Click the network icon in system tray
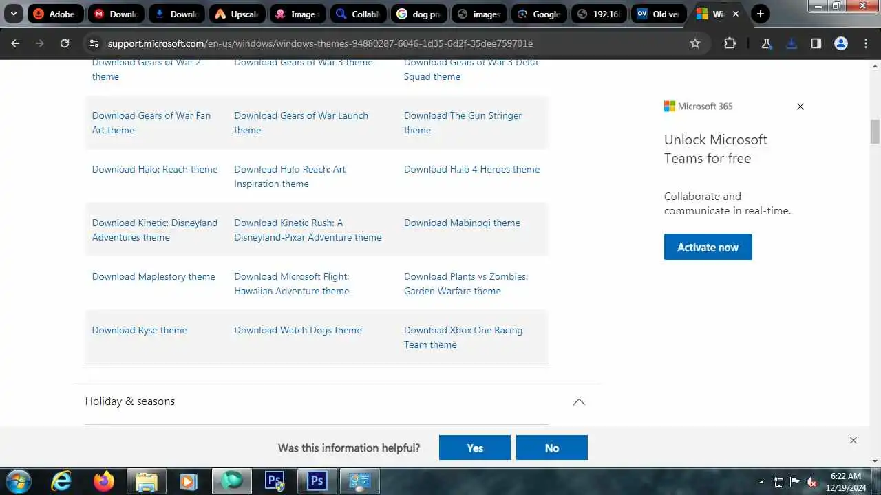Image resolution: width=881 pixels, height=495 pixels. (778, 482)
